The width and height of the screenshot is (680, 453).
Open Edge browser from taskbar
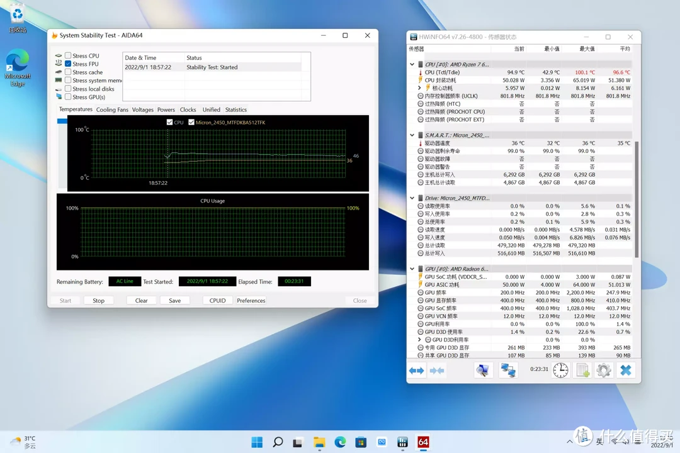pos(340,442)
